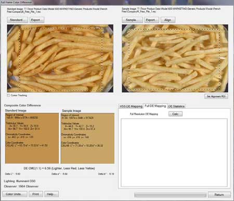Click the Sample Image color swatch

coord(87,138)
